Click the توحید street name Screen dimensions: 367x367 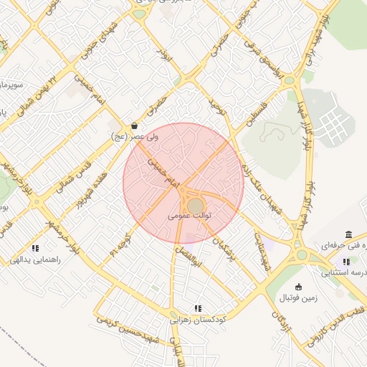tap(217, 107)
